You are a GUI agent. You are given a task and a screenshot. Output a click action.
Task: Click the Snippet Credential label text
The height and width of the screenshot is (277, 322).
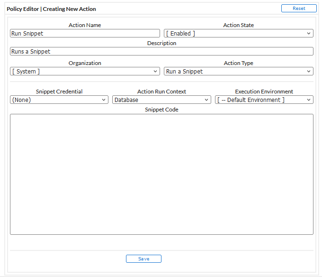point(59,92)
